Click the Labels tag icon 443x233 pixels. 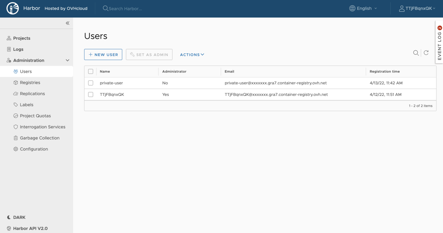pyautogui.click(x=16, y=105)
